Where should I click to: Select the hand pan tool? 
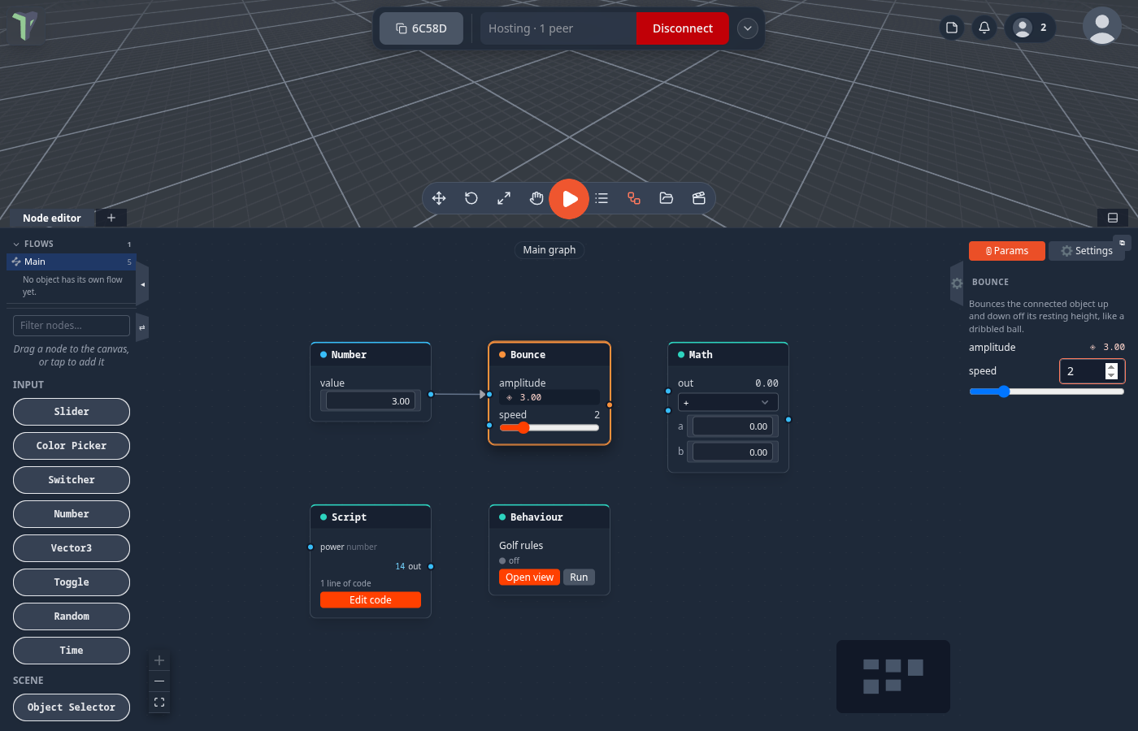coord(536,198)
